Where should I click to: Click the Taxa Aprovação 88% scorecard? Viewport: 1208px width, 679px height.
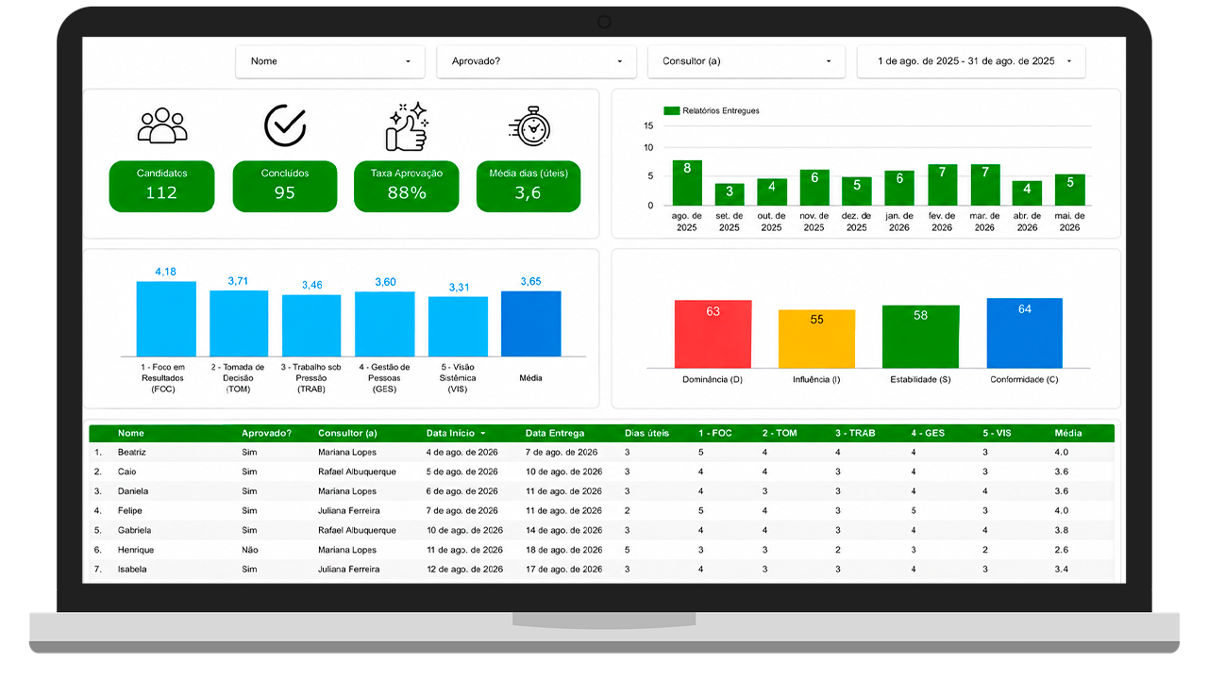point(407,186)
